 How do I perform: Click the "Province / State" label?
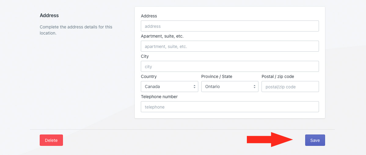pyautogui.click(x=217, y=76)
